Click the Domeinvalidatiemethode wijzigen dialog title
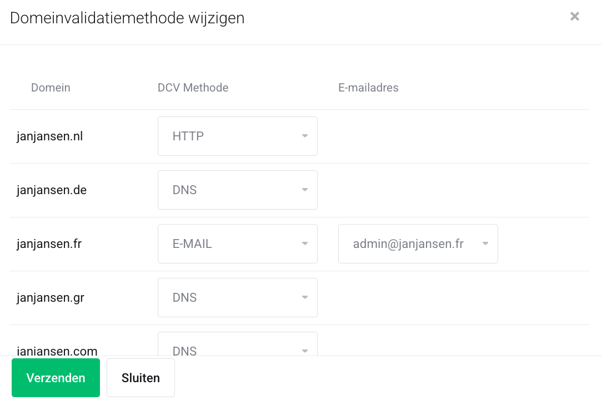Screen dimensions: 602x406 pyautogui.click(x=127, y=18)
